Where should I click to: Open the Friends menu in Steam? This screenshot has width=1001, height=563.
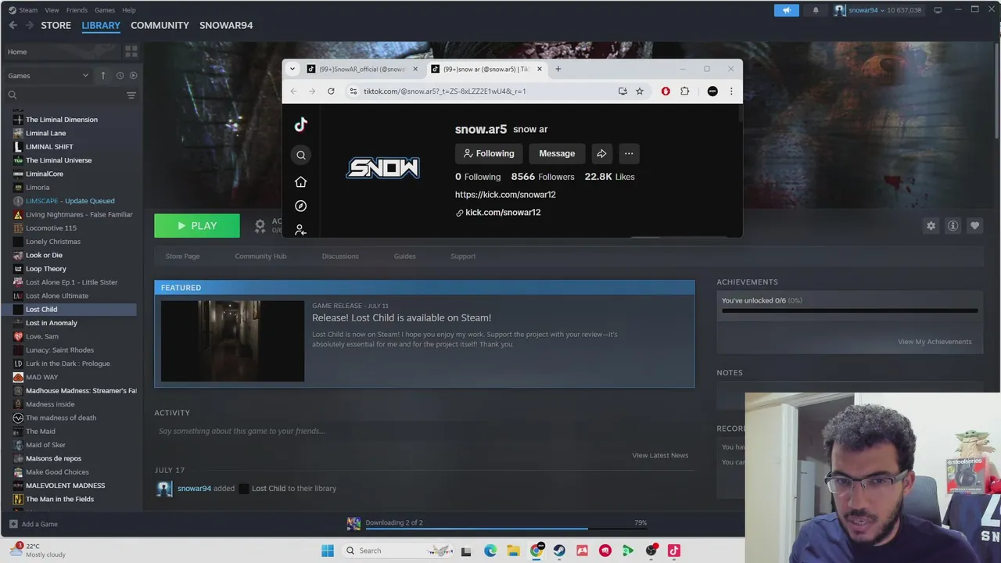[77, 10]
